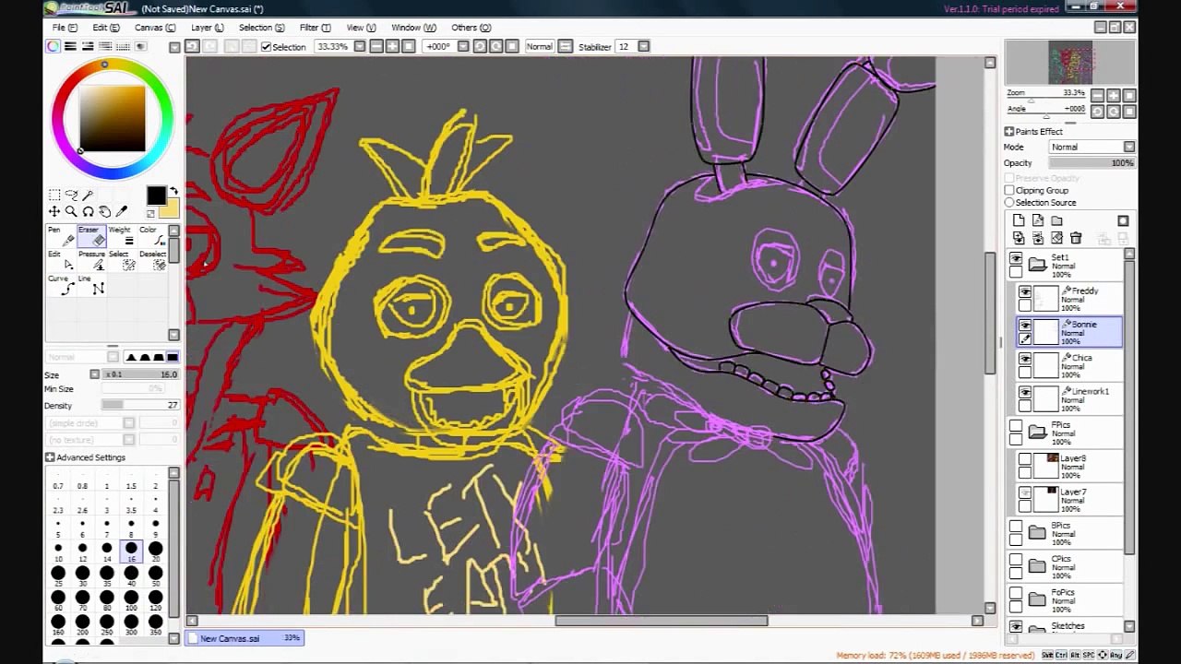1181x664 pixels.
Task: Open the Layer menu
Action: tap(207, 28)
